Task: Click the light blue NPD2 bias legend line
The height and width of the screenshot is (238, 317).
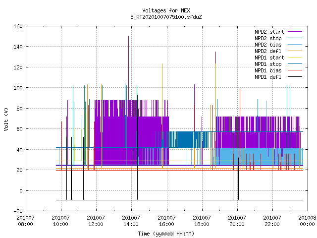Action: pyautogui.click(x=295, y=45)
